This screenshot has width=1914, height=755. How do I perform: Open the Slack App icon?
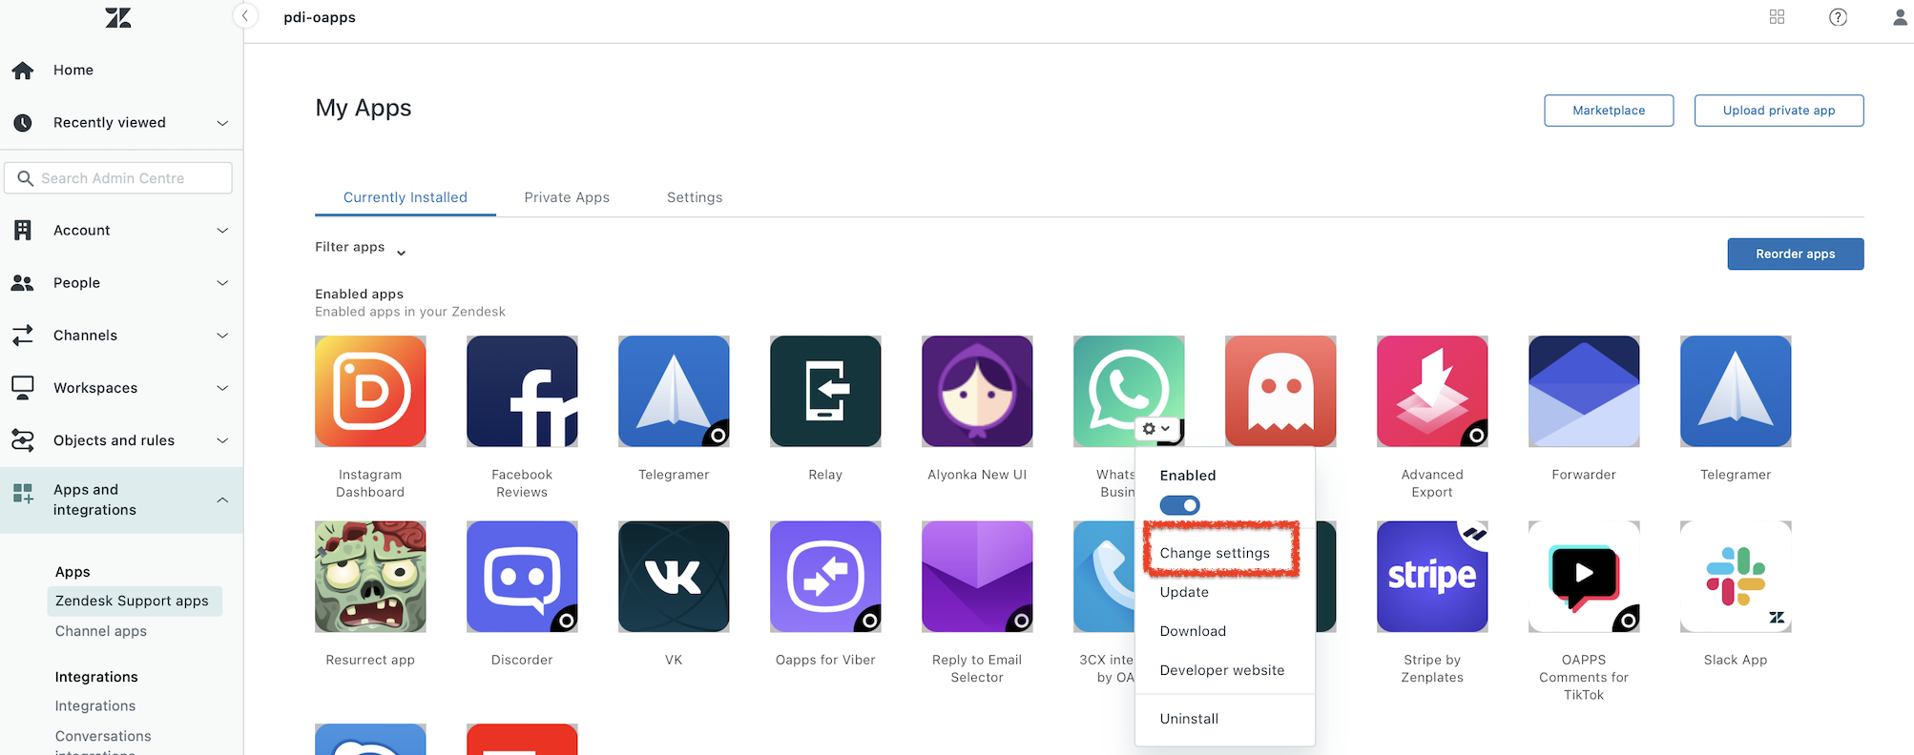click(x=1736, y=576)
